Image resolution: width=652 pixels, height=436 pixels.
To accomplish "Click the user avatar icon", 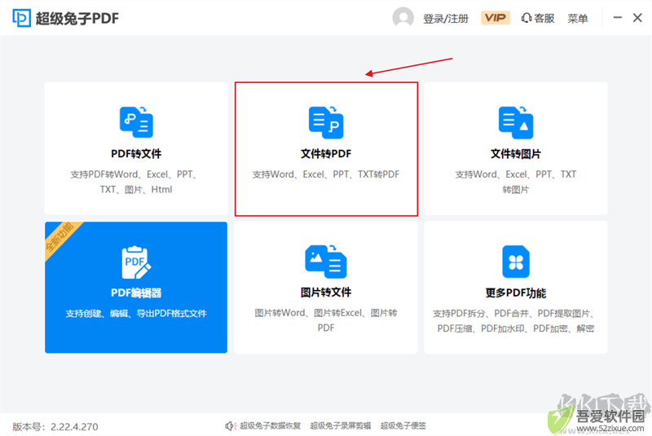I will pyautogui.click(x=403, y=18).
